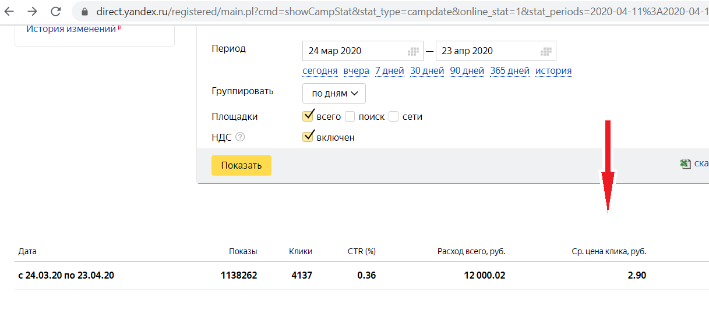This screenshot has height=310, width=709.
Task: Reload the page
Action: (56, 11)
